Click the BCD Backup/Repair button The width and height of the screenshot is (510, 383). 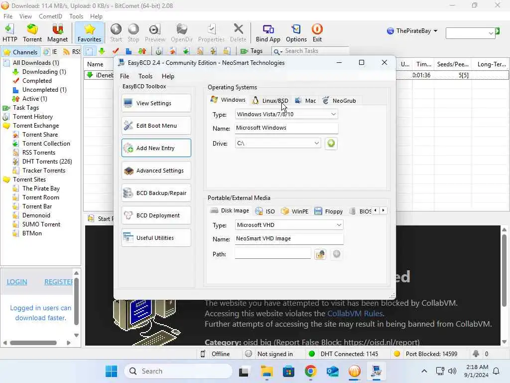coord(156,193)
